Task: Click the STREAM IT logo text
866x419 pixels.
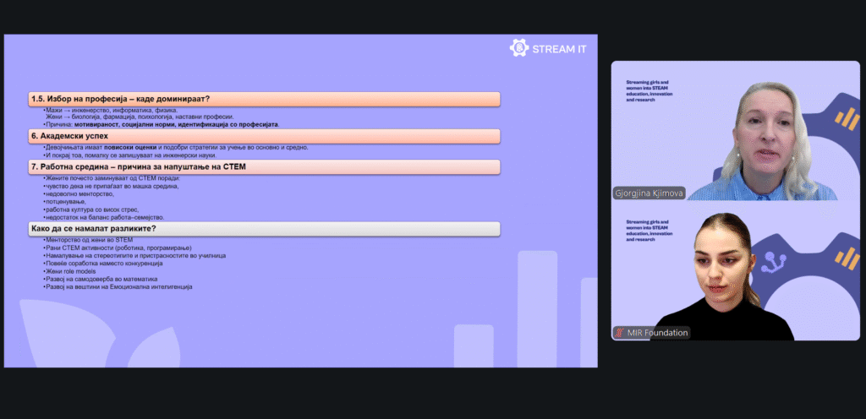Action: click(x=560, y=48)
